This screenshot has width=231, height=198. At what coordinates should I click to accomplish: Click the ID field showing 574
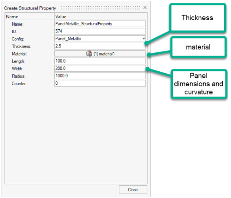100,31
